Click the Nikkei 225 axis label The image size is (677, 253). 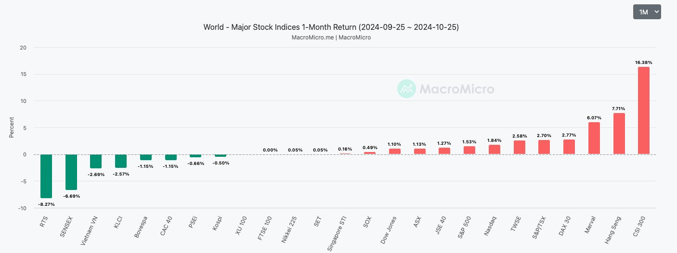tap(290, 230)
